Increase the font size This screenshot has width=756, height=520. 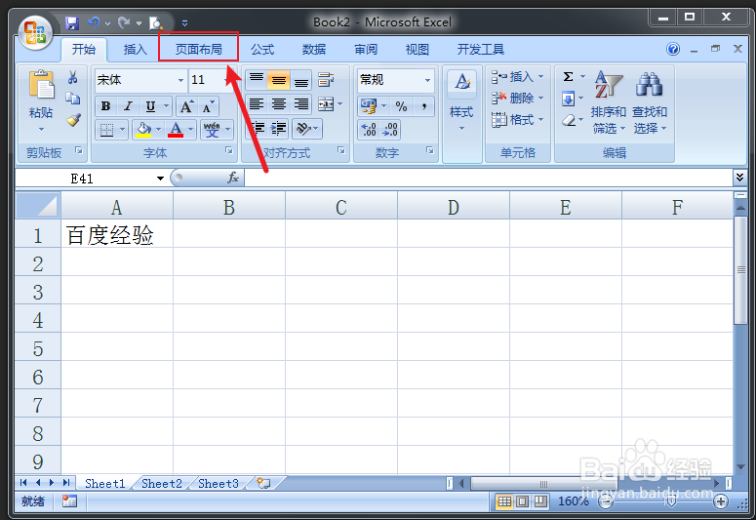pos(186,106)
